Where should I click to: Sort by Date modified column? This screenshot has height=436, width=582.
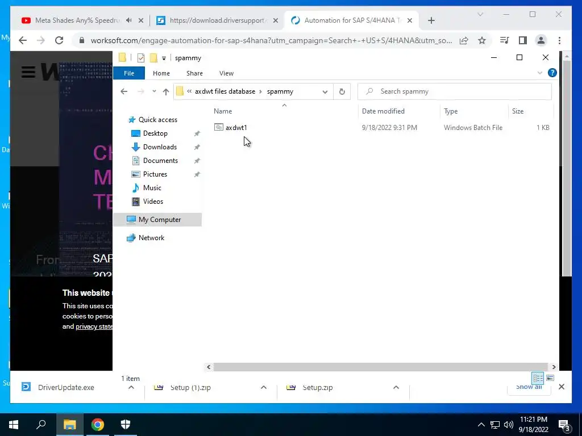[x=383, y=111]
